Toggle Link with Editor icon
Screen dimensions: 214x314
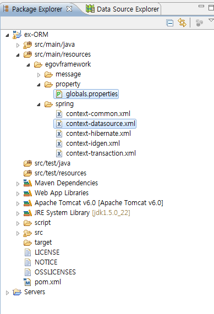182,23
